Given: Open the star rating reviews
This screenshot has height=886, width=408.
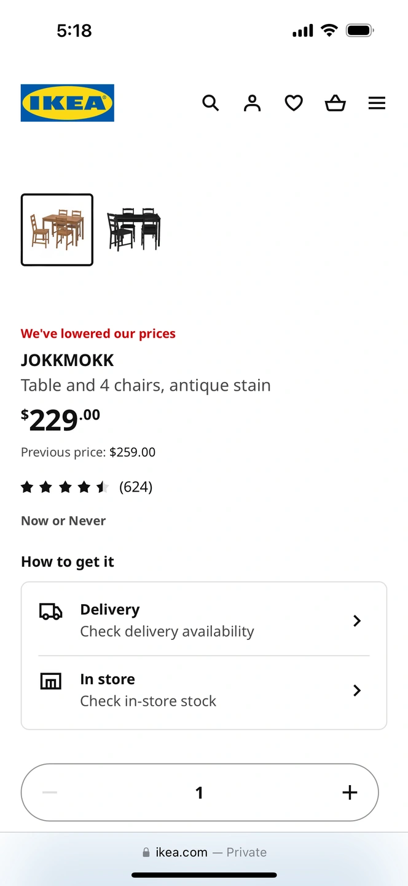Looking at the screenshot, I should pos(65,487).
